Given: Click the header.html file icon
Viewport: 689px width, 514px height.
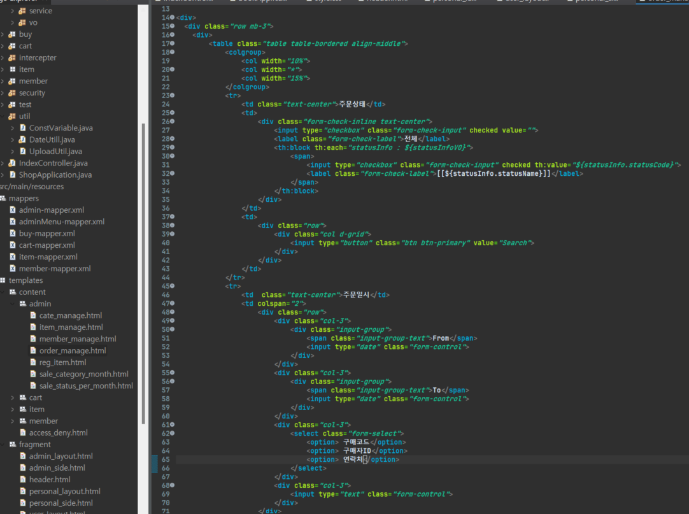Looking at the screenshot, I should click(x=23, y=480).
